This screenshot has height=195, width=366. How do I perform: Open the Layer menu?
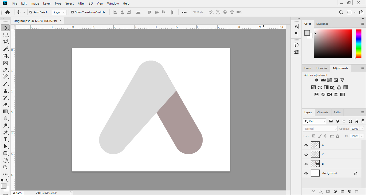pyautogui.click(x=47, y=3)
